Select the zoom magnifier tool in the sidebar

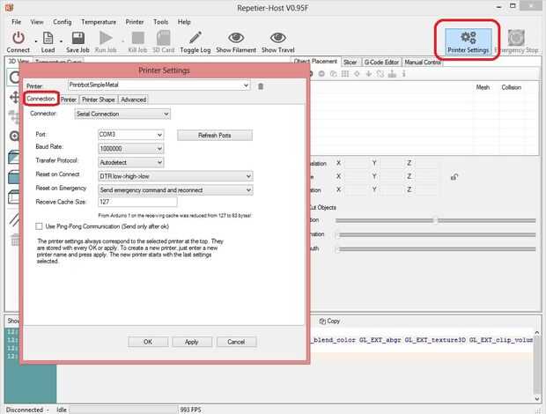point(14,137)
